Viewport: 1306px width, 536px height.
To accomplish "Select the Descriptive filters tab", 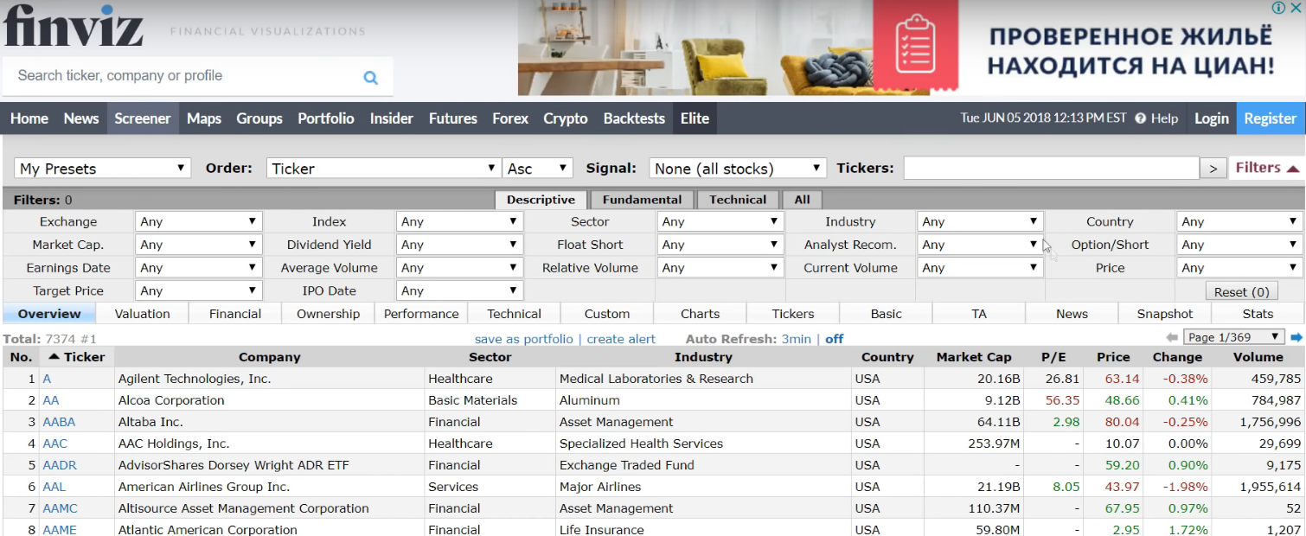I will [x=541, y=200].
